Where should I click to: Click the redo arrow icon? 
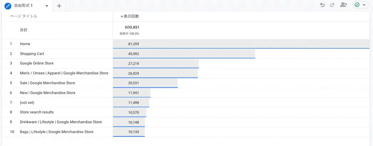point(332,5)
